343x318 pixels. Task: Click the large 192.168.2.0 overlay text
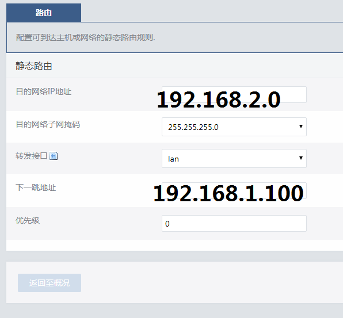coord(219,100)
